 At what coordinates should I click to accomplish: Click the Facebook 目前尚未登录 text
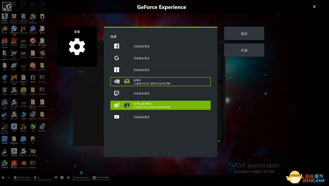(142, 46)
